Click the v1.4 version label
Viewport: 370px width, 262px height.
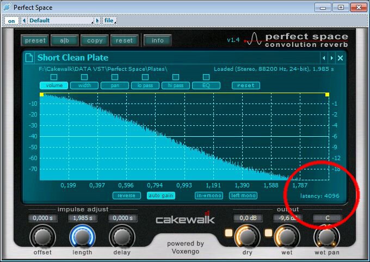[233, 40]
